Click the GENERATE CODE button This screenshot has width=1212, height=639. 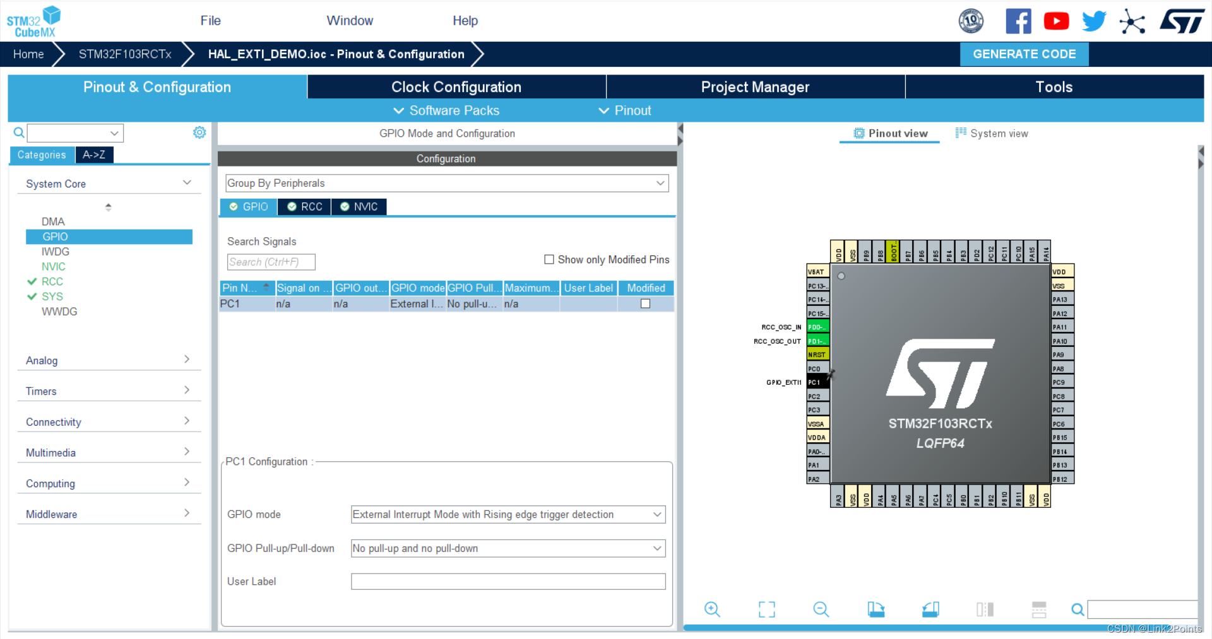pyautogui.click(x=1024, y=54)
